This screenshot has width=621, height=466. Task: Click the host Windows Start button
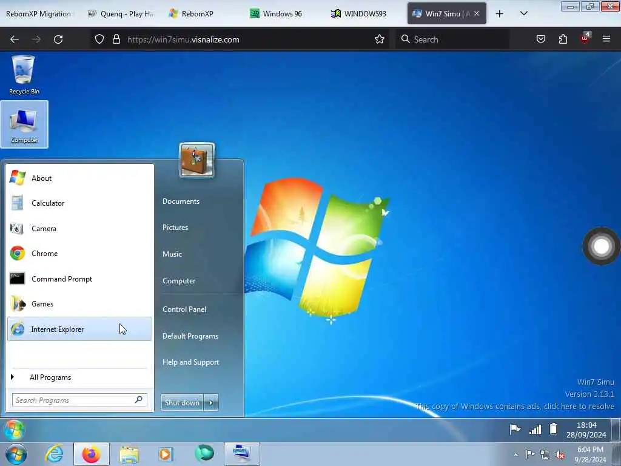16,454
